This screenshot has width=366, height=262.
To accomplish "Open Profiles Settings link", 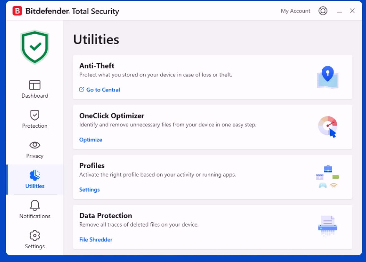I will (89, 190).
